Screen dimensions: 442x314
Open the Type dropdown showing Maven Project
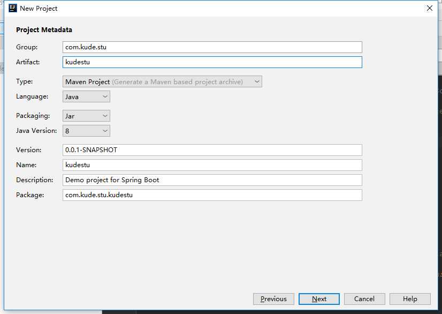[163, 81]
